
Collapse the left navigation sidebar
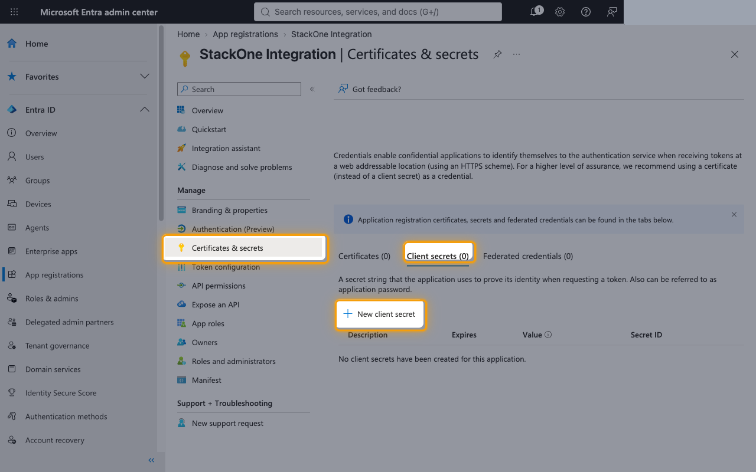[x=151, y=460]
